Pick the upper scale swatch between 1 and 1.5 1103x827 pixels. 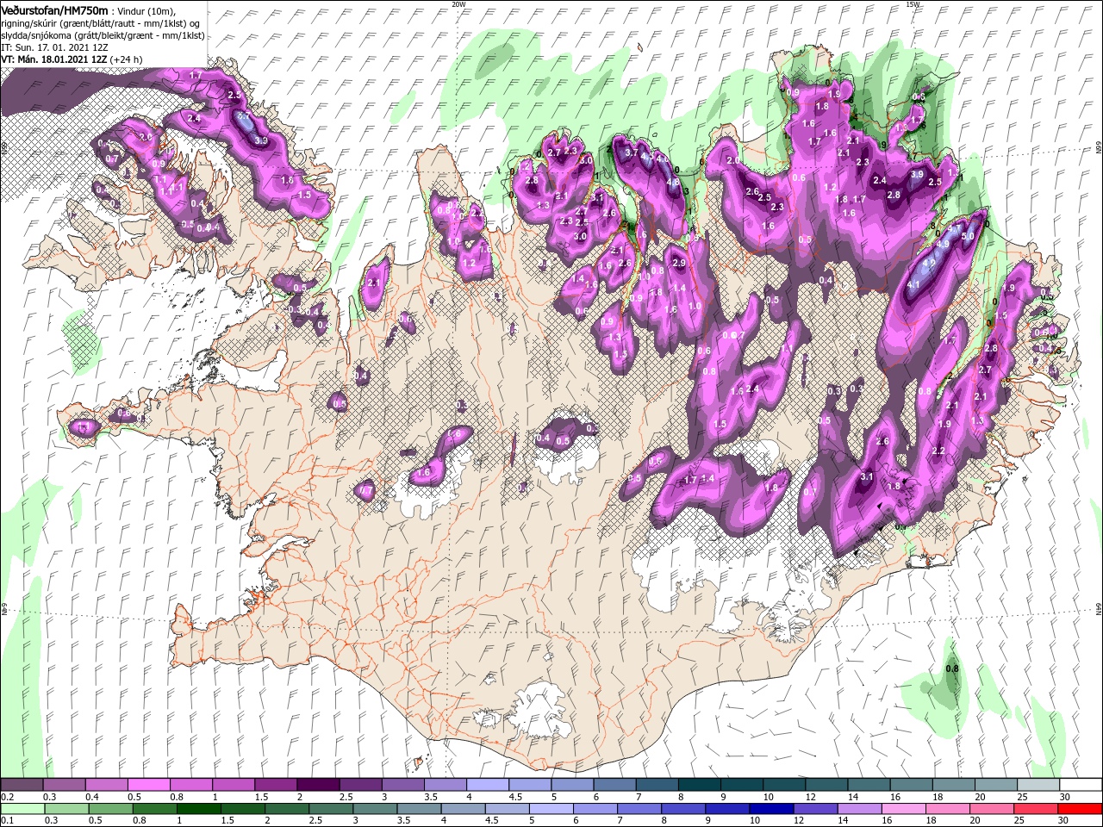[x=234, y=785]
